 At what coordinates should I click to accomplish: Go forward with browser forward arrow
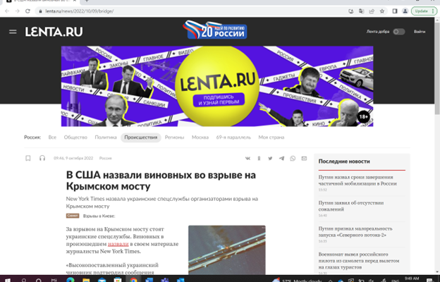tap(18, 11)
